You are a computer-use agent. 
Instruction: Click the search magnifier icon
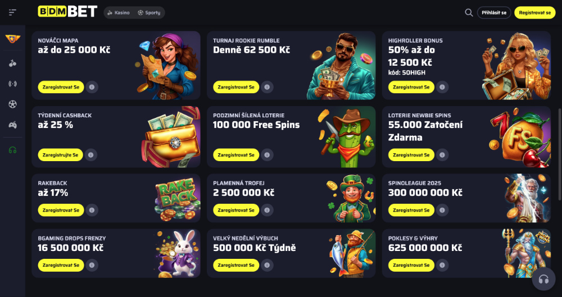(x=469, y=12)
